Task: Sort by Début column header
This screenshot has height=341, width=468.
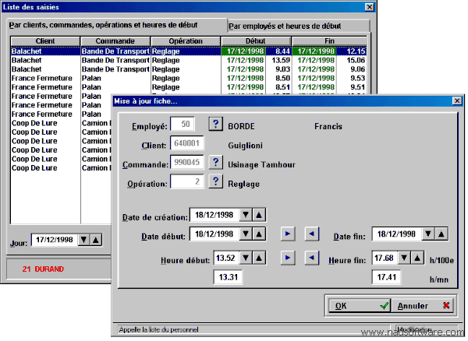Action: 256,41
